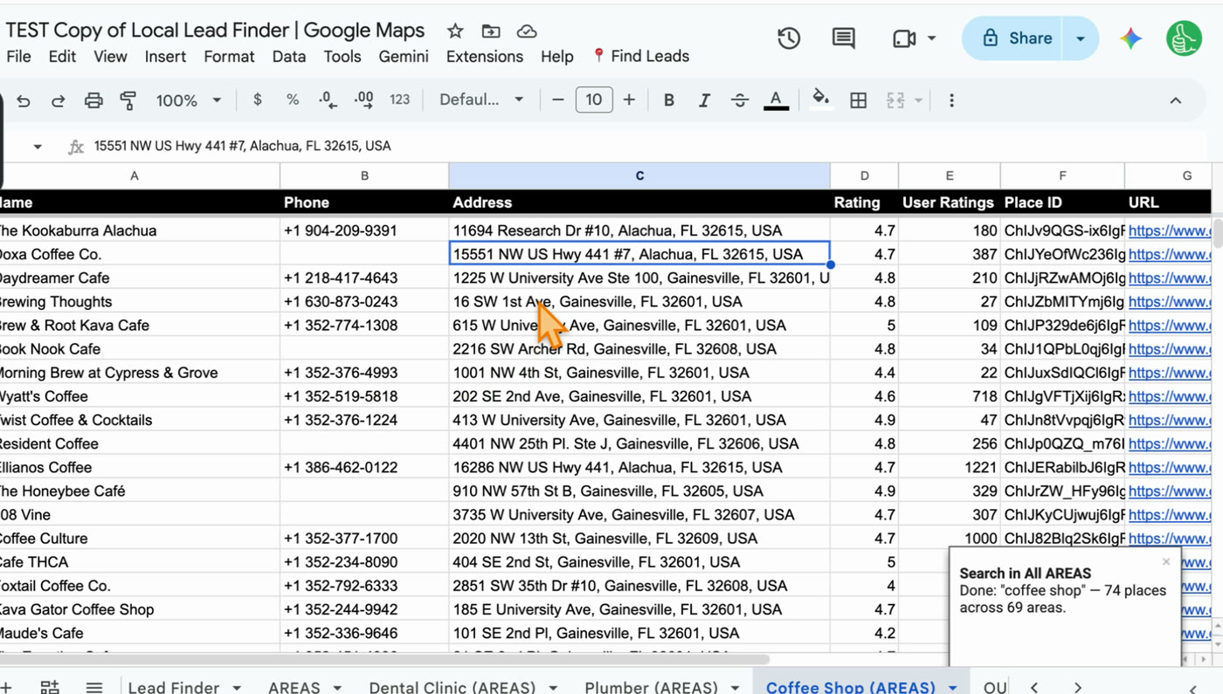Open the Gemini sparkle assistant
The image size is (1223, 694).
coord(1130,38)
